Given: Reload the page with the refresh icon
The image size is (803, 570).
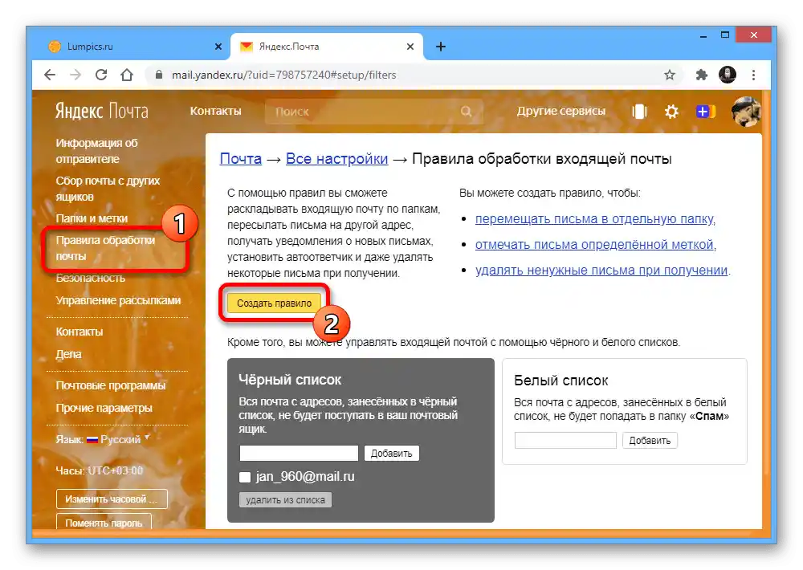Looking at the screenshot, I should [x=101, y=75].
